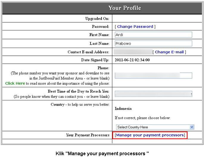The width and height of the screenshot is (204, 157).
Task: Click the Upgraded On label
Action: coord(97,18)
